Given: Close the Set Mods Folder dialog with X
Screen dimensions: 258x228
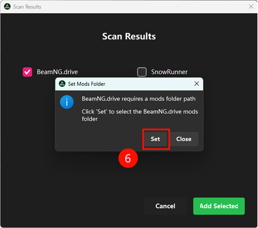Looking at the screenshot, I should click(x=197, y=84).
